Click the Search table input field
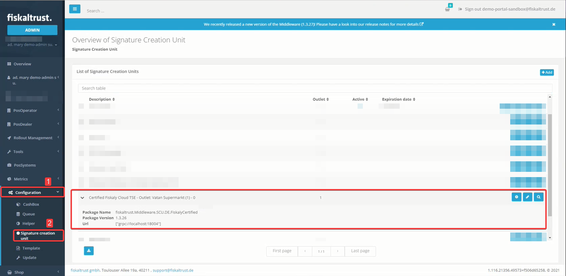Viewport: 566px width, 276px height. pyautogui.click(x=315, y=88)
